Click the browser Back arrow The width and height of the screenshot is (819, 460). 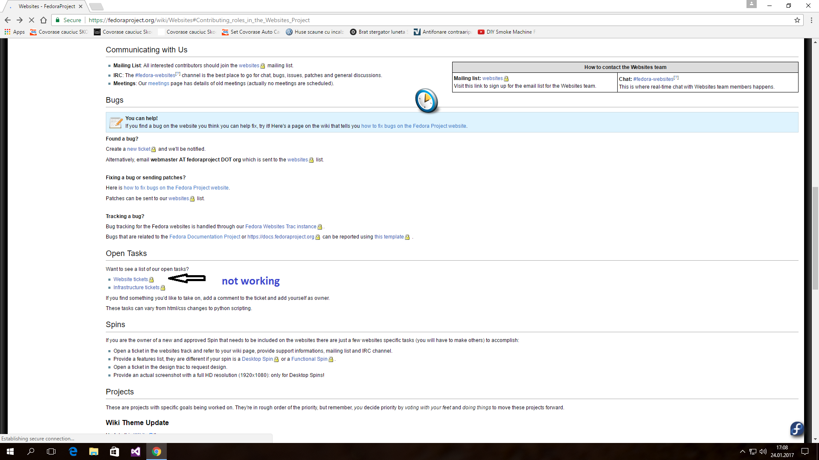point(8,20)
